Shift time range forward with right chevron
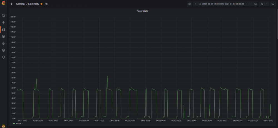 coord(251,4)
